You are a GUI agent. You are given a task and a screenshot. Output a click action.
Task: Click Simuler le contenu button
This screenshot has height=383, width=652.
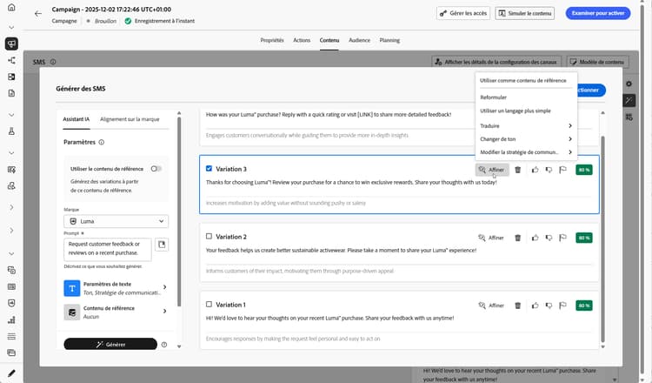point(525,13)
